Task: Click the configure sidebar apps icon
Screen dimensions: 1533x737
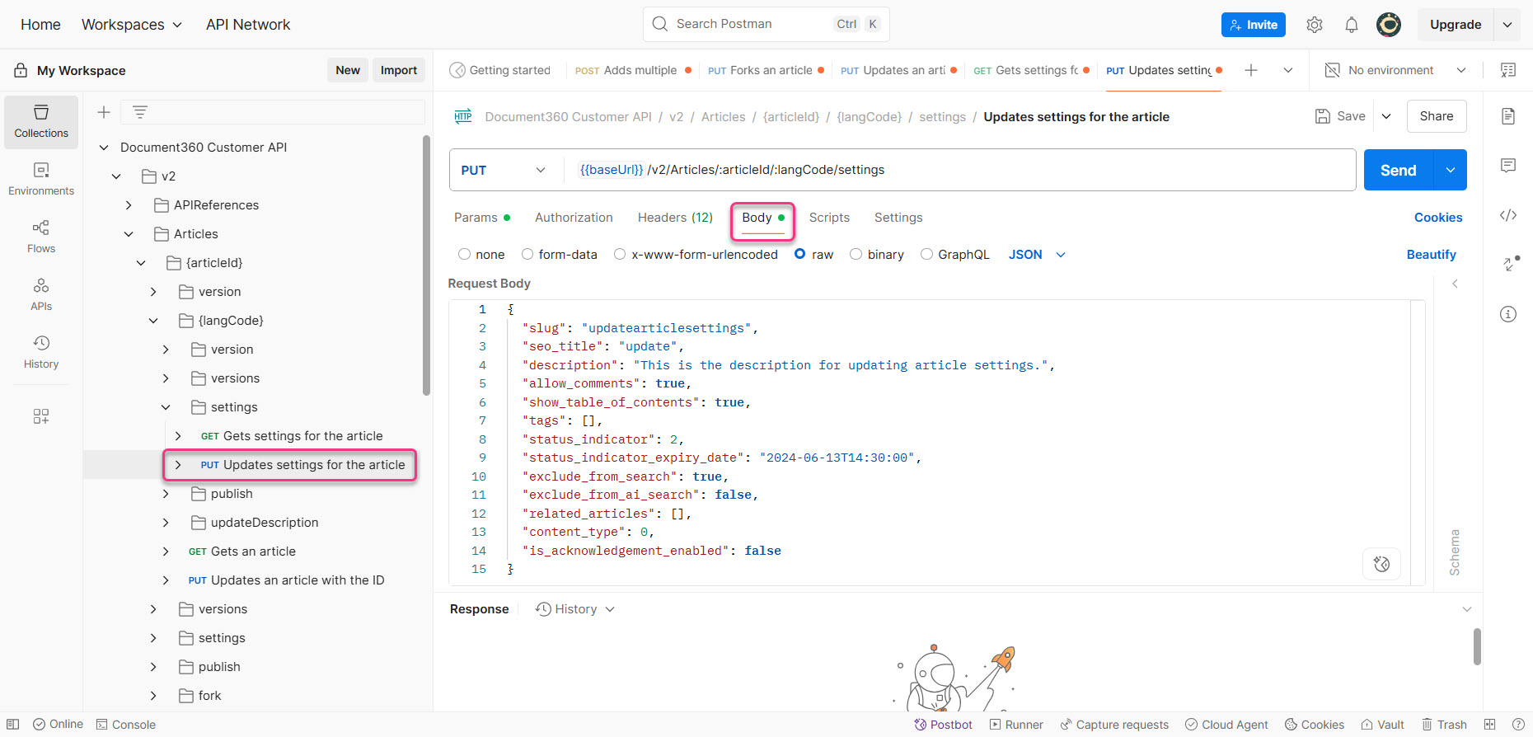Action: click(41, 416)
